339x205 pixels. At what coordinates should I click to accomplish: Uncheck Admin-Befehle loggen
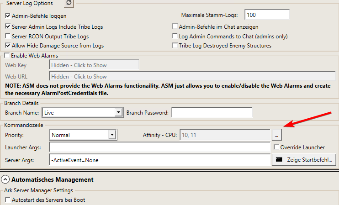pyautogui.click(x=8, y=16)
